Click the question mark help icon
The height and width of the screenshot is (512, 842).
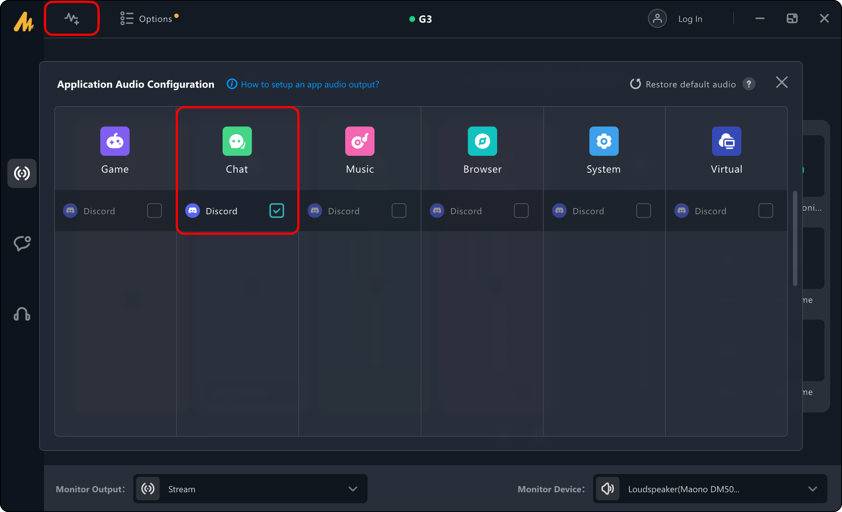749,84
